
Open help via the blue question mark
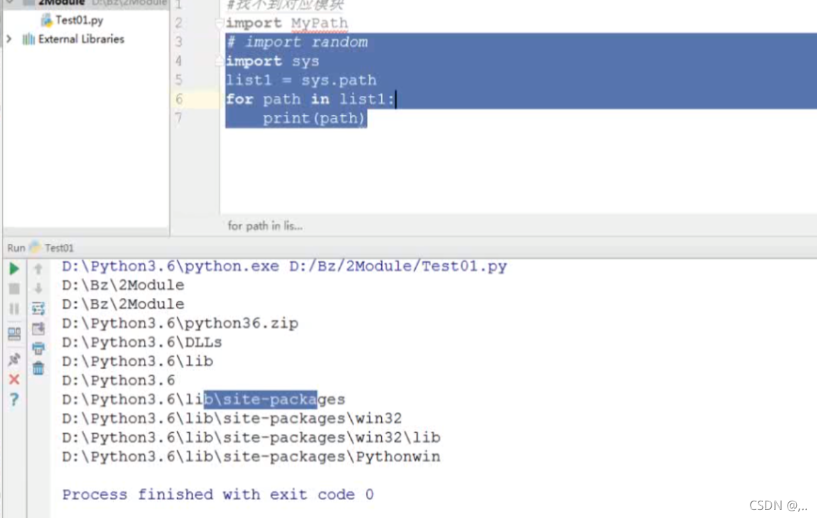(14, 400)
